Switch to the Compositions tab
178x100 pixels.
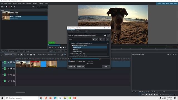tap(11, 51)
